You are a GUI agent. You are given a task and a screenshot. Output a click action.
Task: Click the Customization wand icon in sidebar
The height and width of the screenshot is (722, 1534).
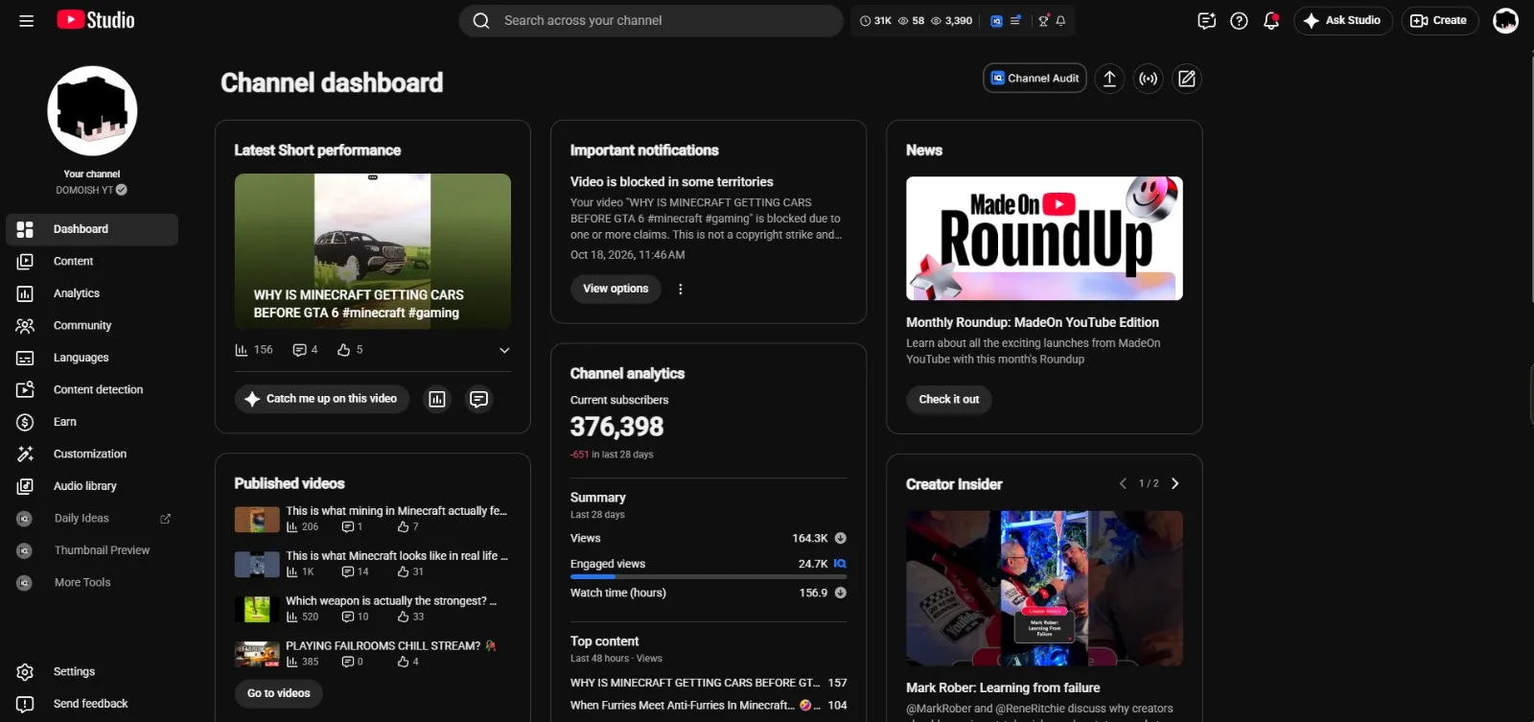click(x=25, y=454)
